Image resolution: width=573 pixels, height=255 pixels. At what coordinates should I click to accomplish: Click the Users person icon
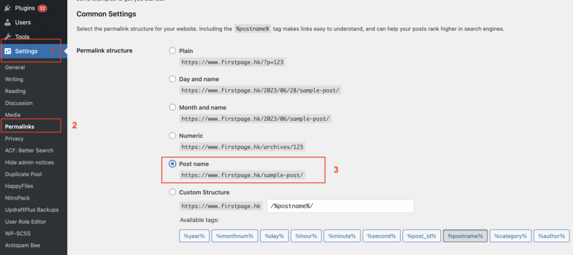tap(7, 23)
